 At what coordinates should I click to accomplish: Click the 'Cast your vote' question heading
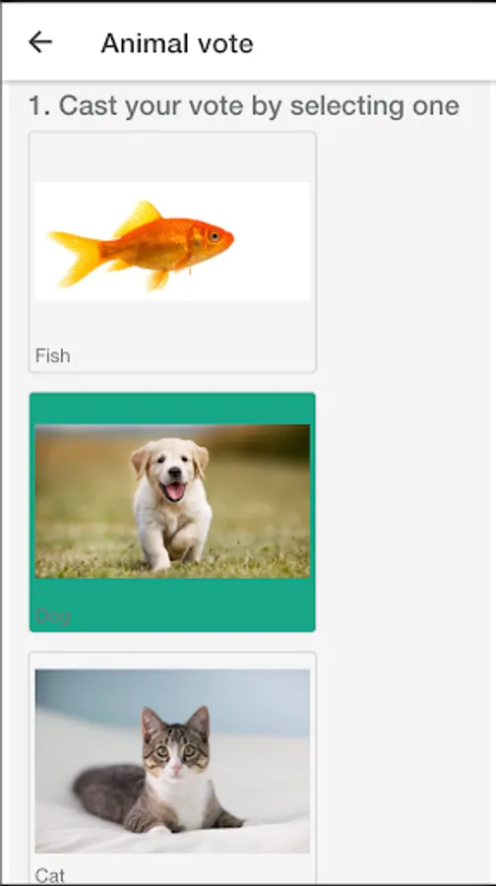coord(244,105)
